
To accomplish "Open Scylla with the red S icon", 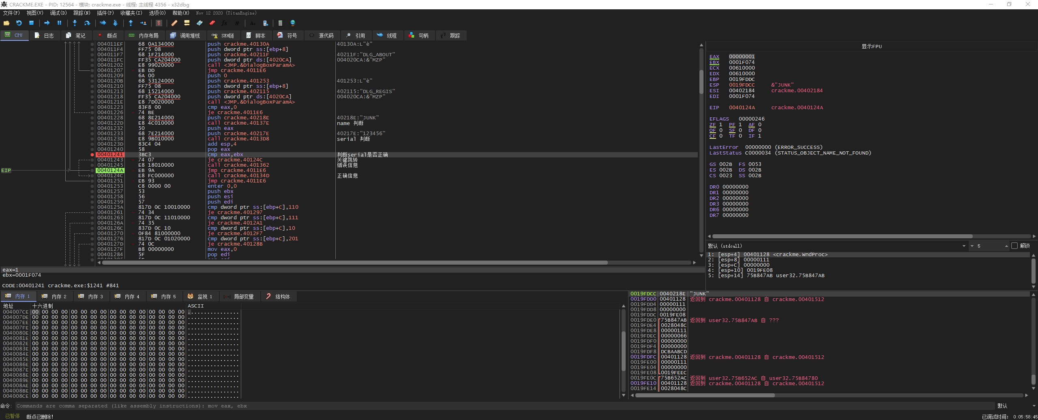I will click(159, 23).
